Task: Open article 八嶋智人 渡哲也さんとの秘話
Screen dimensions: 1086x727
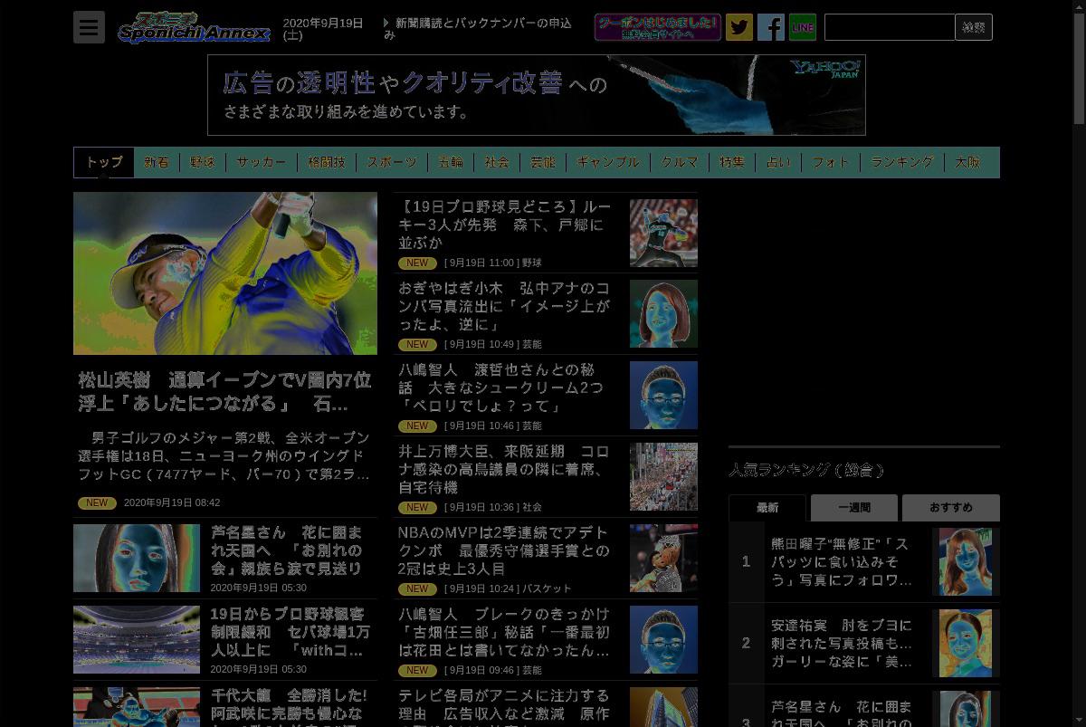Action: (x=501, y=387)
